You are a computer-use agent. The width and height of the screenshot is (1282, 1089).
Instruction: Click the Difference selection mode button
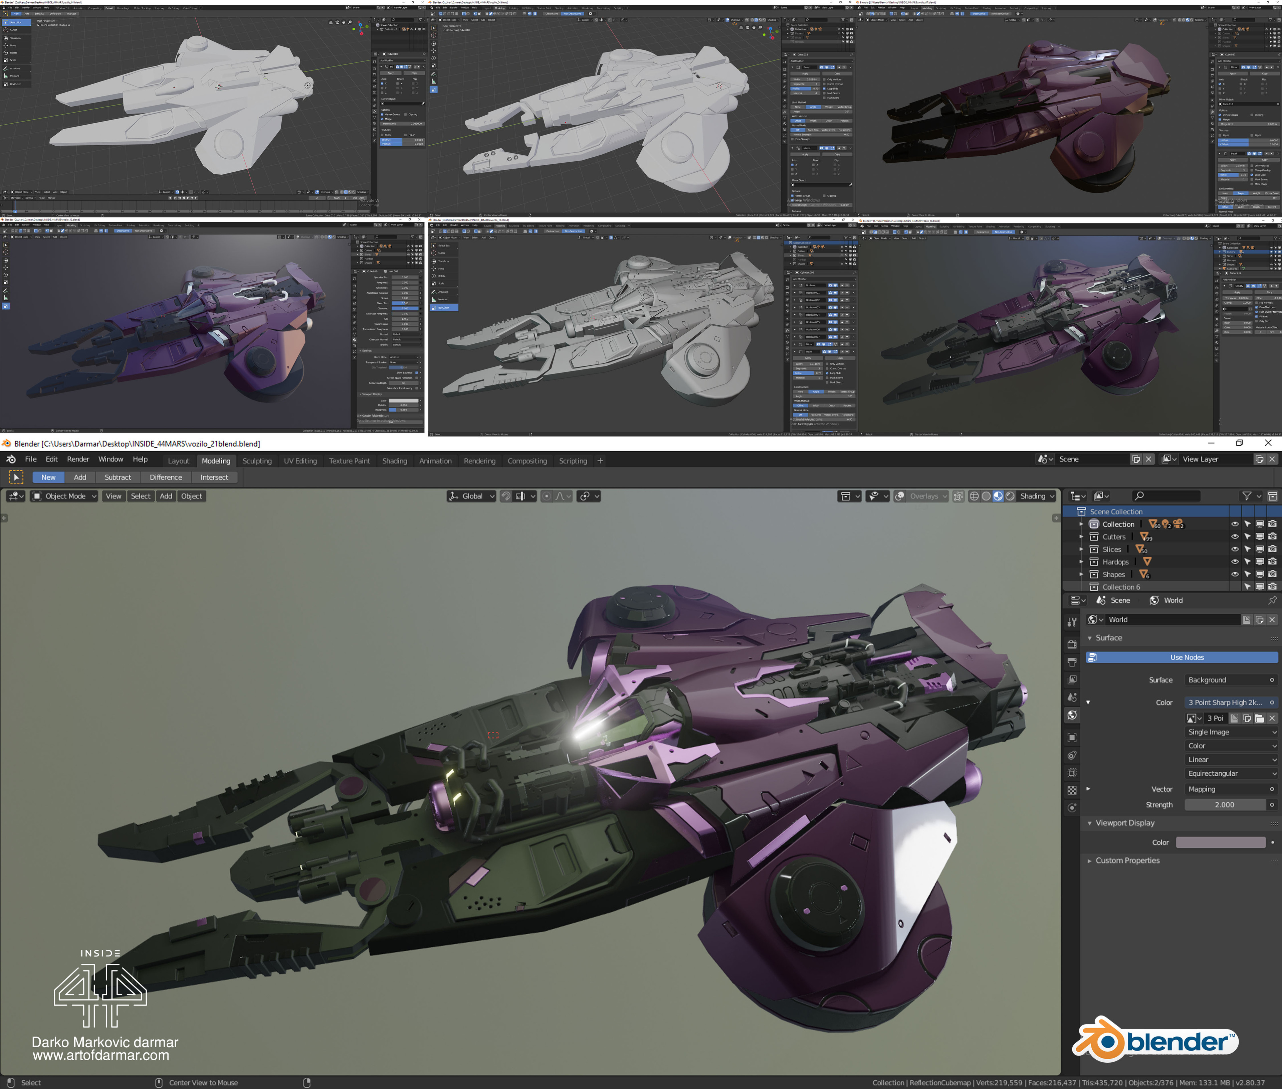click(166, 477)
